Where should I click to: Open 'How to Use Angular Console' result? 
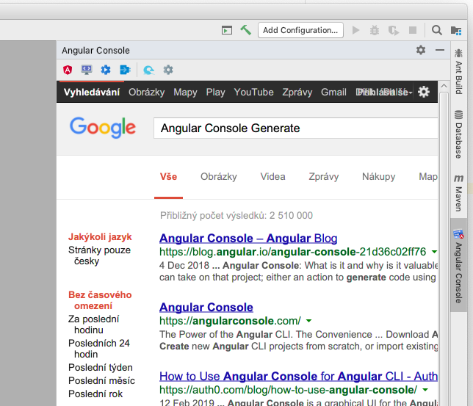pyautogui.click(x=298, y=376)
